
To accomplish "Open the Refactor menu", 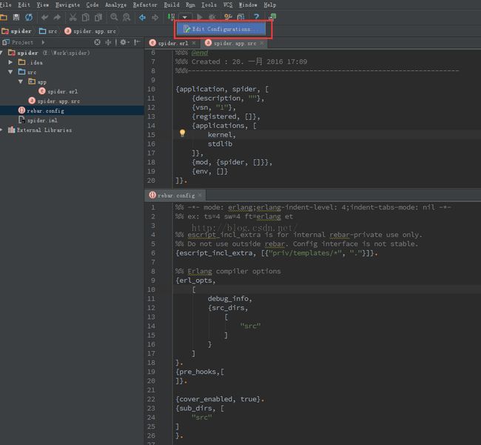I will pyautogui.click(x=145, y=4).
